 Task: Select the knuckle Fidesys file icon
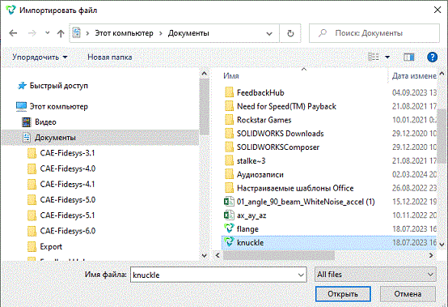point(229,242)
